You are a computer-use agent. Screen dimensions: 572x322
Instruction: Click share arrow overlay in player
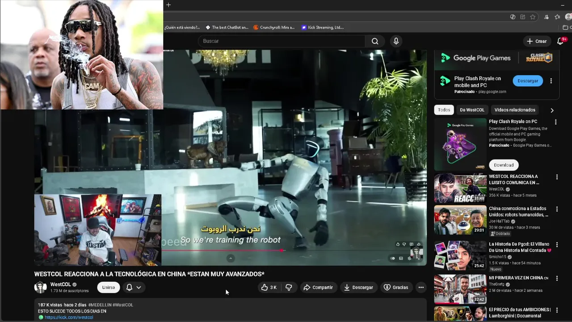pos(419,244)
